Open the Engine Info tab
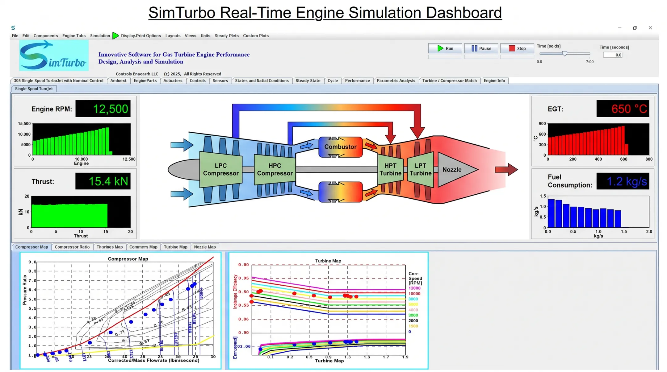 494,81
